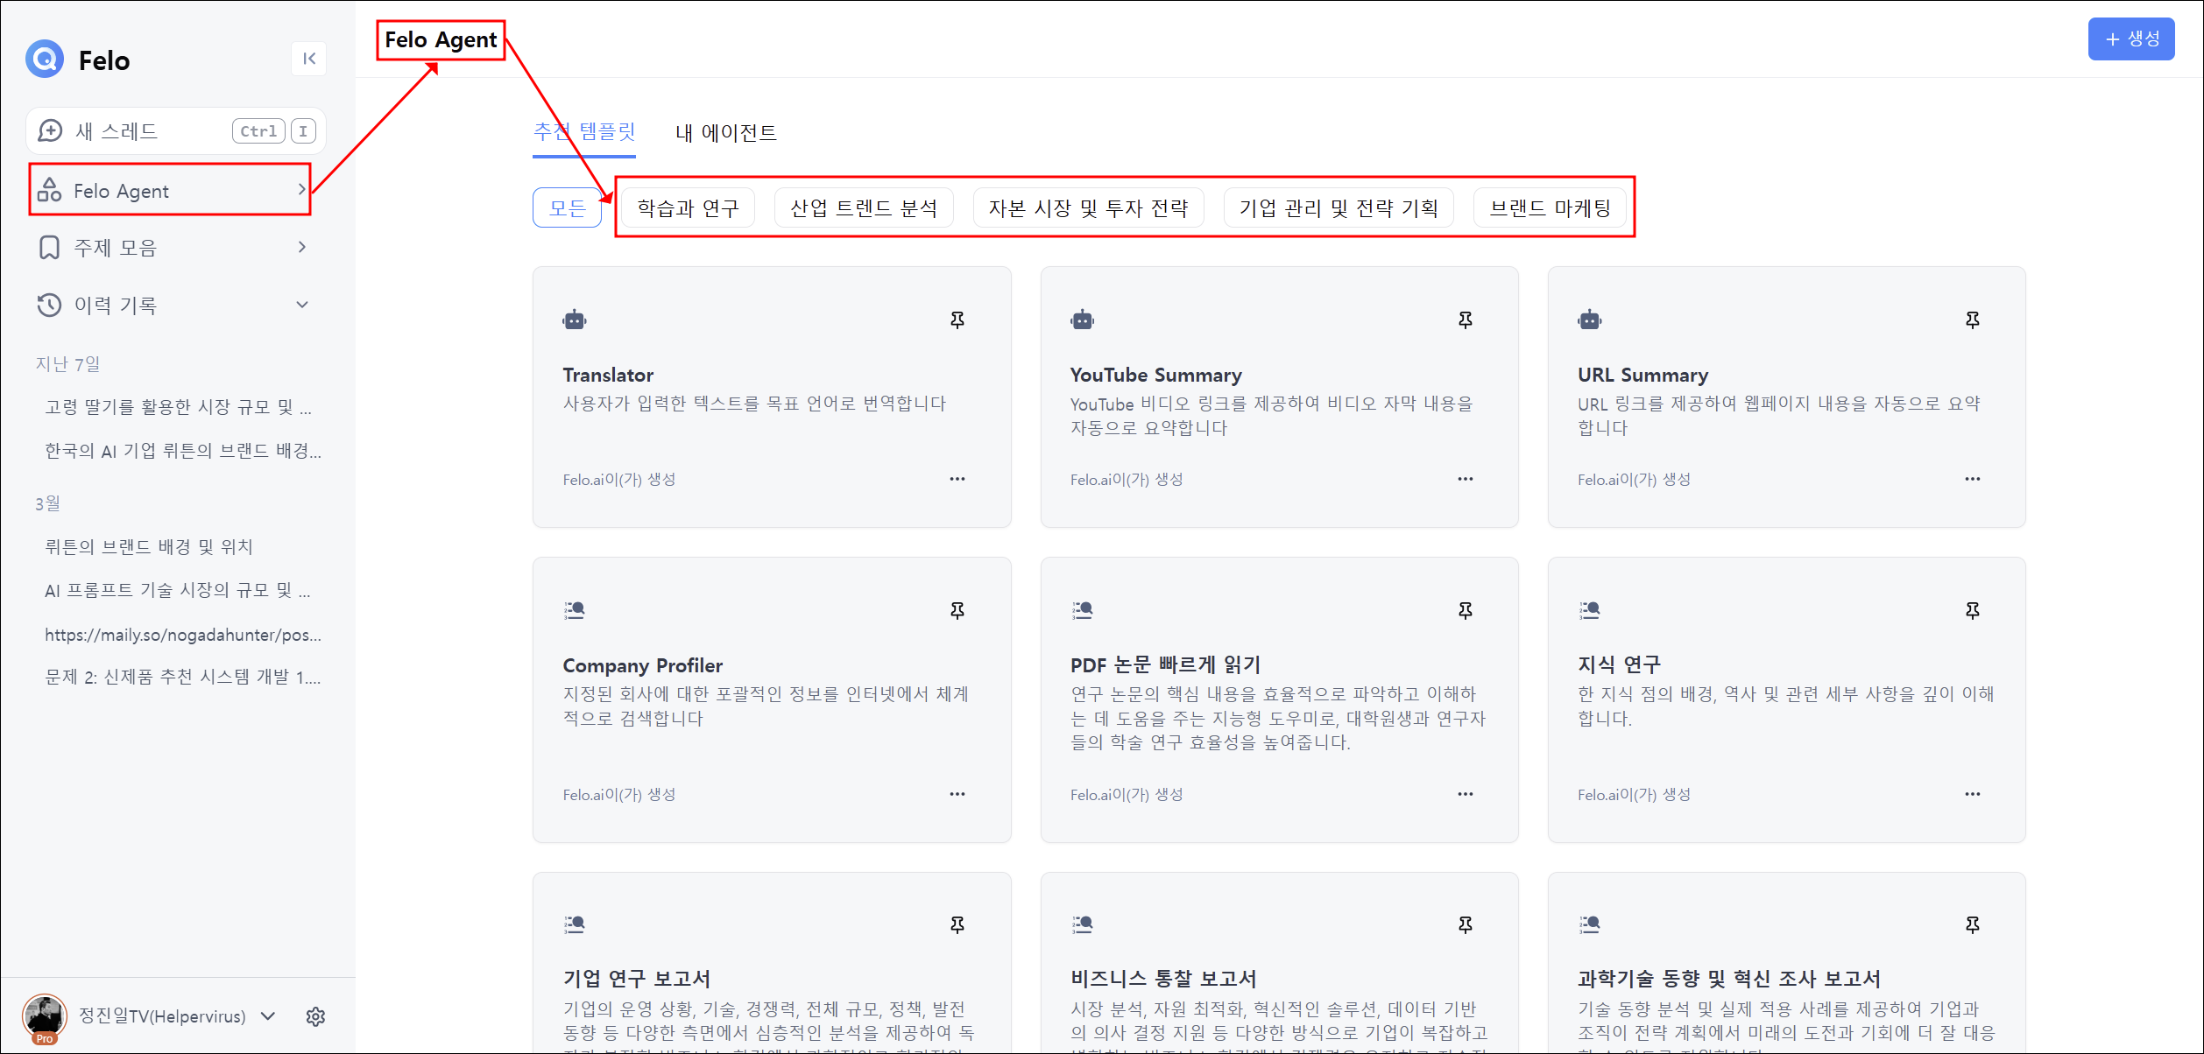Image resolution: width=2204 pixels, height=1054 pixels.
Task: Collapse the sidebar with the arrow button
Action: coord(309,59)
